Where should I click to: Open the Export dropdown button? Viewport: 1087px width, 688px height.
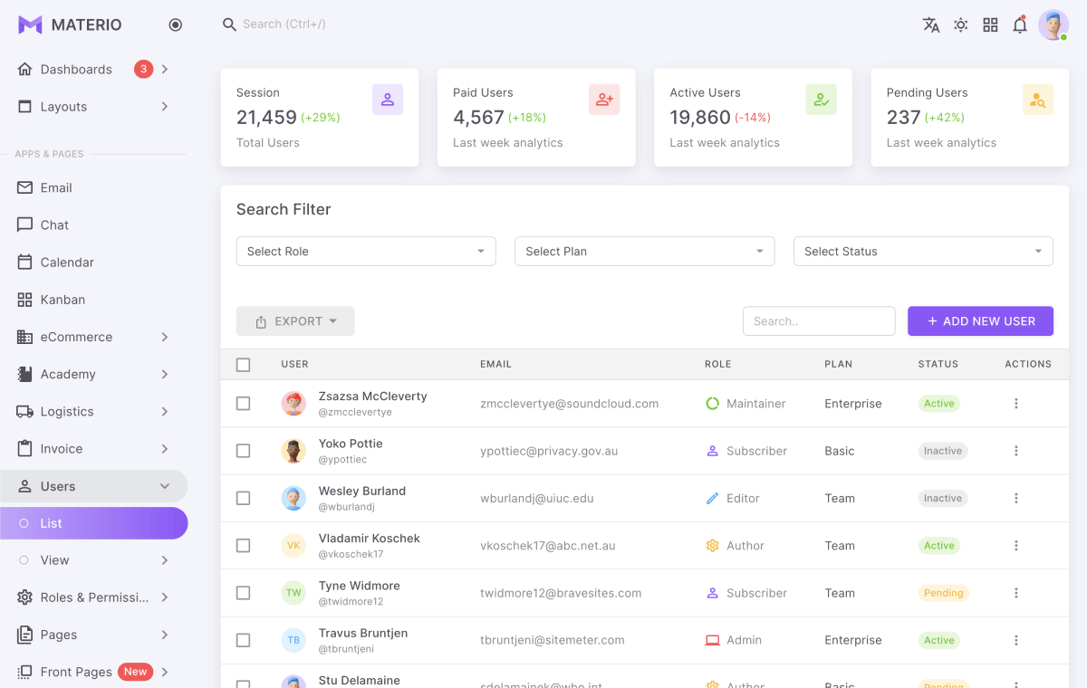(x=295, y=321)
